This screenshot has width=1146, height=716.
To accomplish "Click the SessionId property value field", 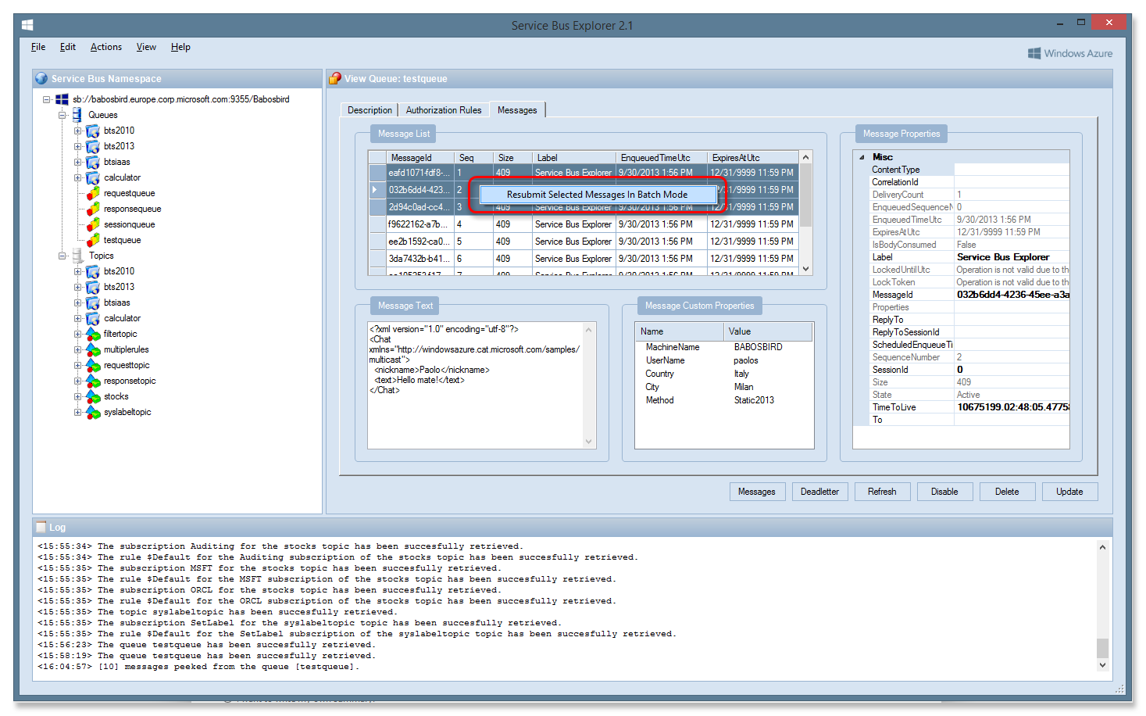I will [1012, 370].
